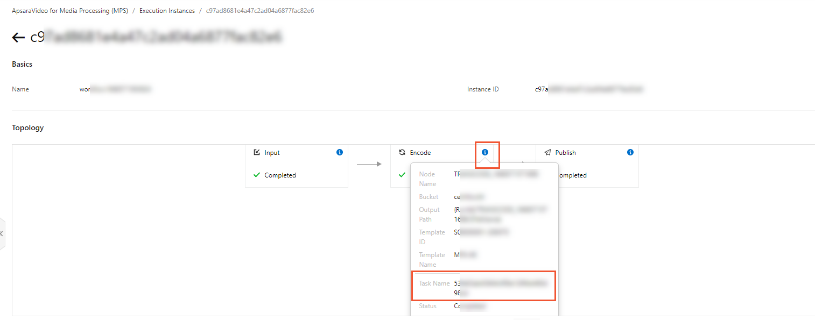Select the Encode refresh-style icon
This screenshot has width=815, height=320.
[x=402, y=153]
